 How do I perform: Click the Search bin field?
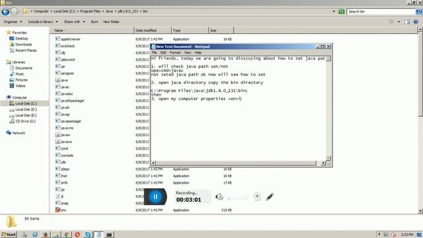coord(381,12)
